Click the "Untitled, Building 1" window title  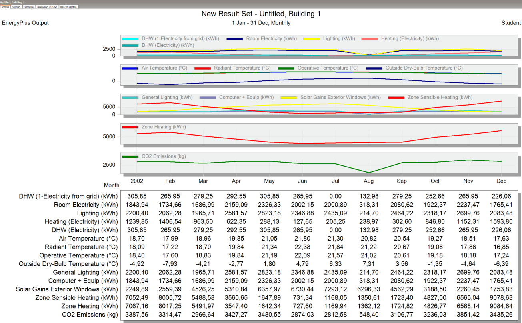click(12, 2)
